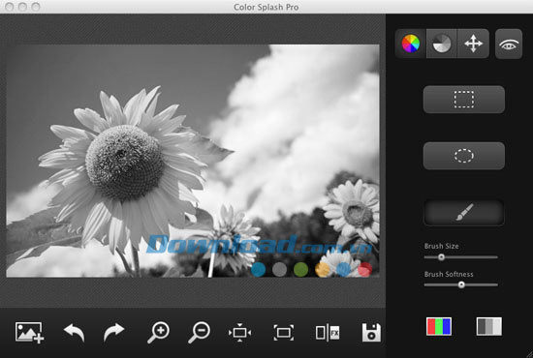Click the red dot on the photo

pyautogui.click(x=364, y=269)
